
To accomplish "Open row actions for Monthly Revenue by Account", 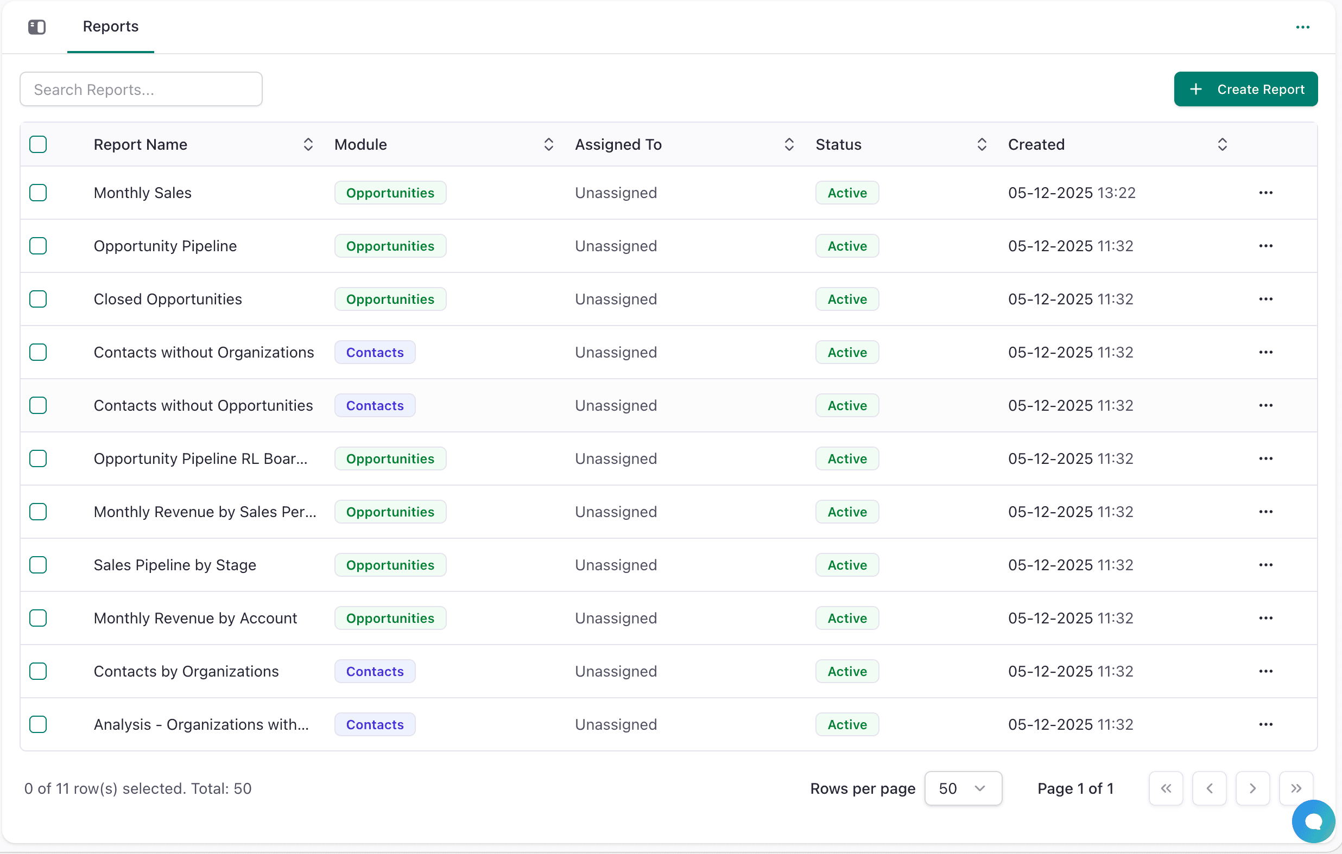I will (1265, 619).
